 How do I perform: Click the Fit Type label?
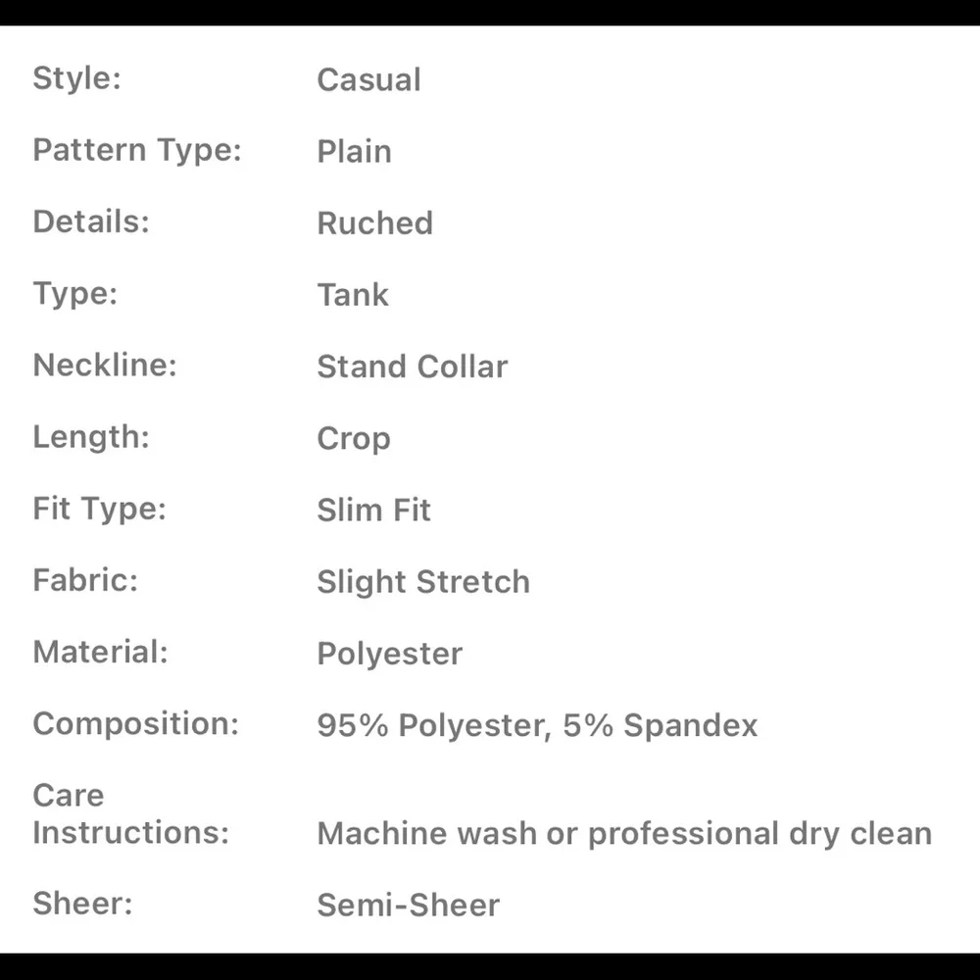(99, 510)
